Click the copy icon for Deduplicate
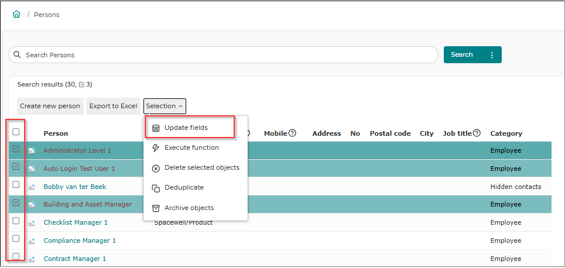 pos(156,188)
